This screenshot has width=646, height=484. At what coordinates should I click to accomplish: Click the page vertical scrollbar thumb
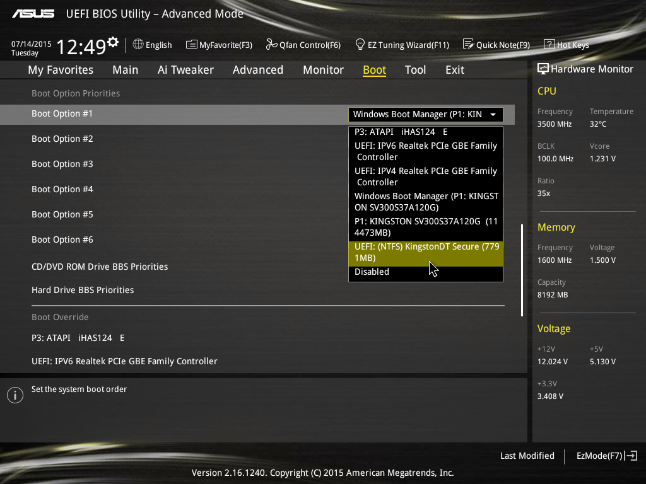(522, 270)
